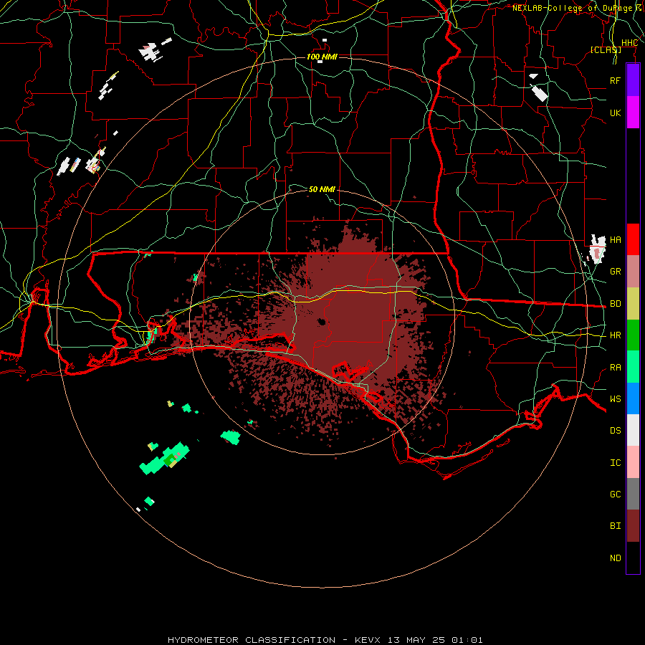This screenshot has height=645, width=645.
Task: Click the 'ND' legend label
Action: click(616, 558)
